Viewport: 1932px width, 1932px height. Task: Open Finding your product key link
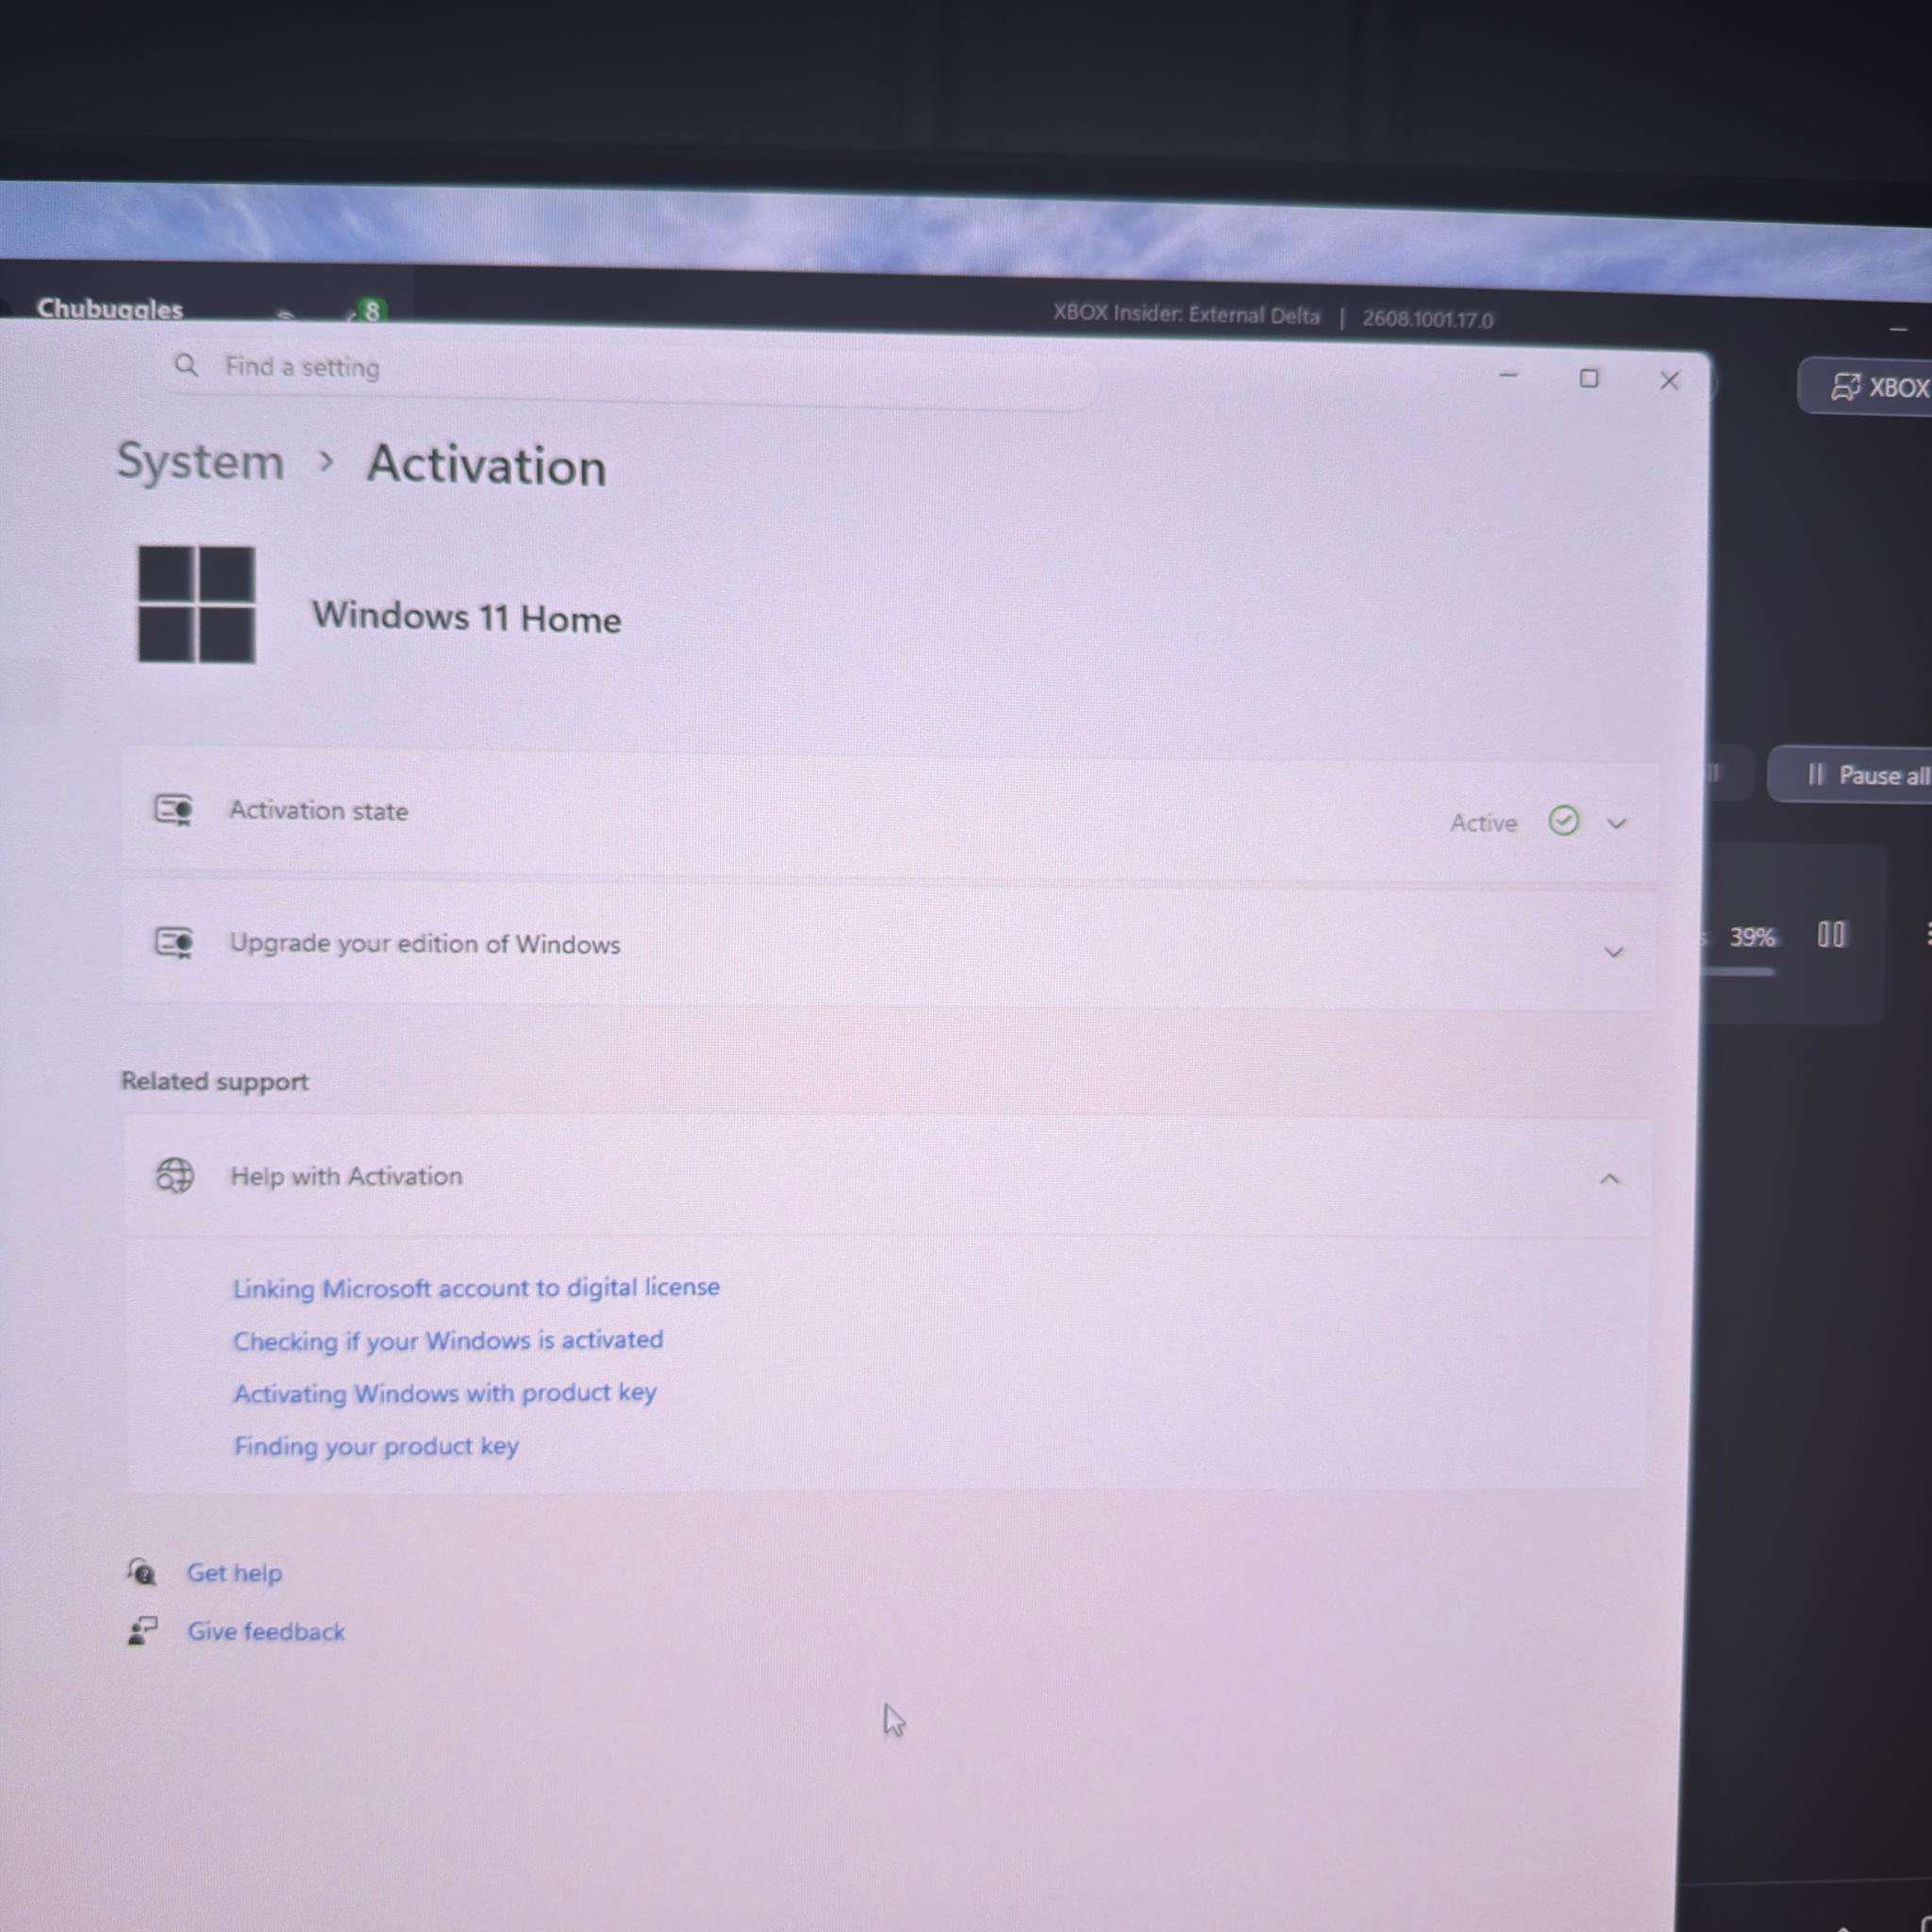pos(376,1446)
